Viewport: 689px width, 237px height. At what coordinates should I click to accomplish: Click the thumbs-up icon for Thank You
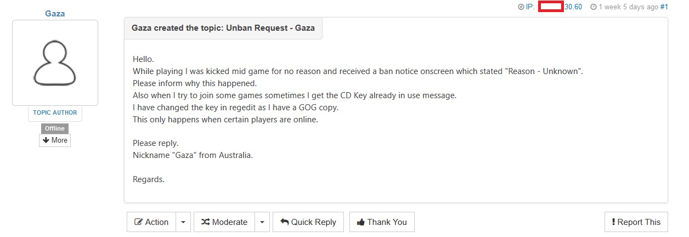[360, 222]
